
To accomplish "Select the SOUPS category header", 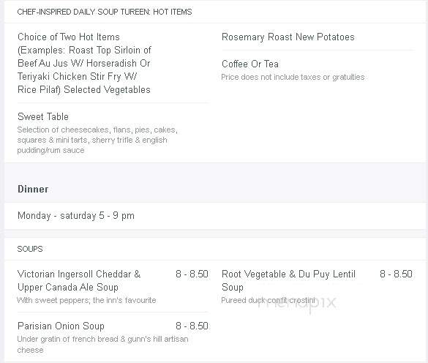I will [30, 249].
